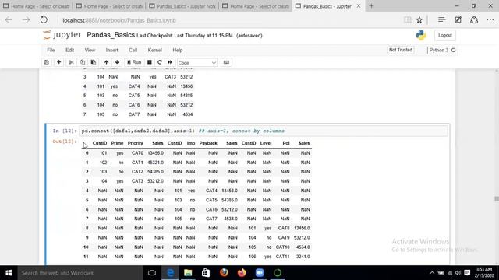The width and height of the screenshot is (499, 280).
Task: Make a web note pen icon
Action: click(x=458, y=19)
